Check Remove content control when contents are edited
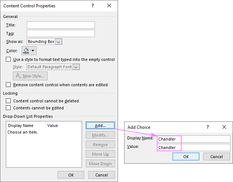 click(8, 84)
